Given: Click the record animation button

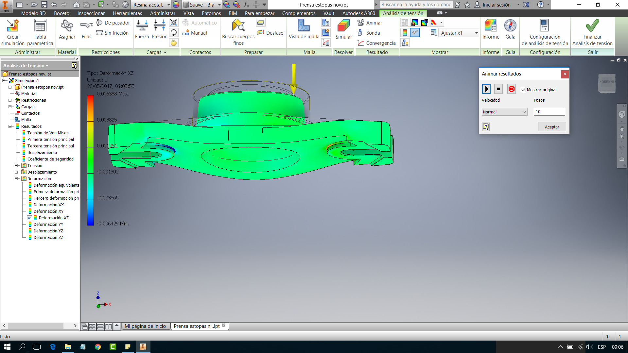Looking at the screenshot, I should pos(512,89).
